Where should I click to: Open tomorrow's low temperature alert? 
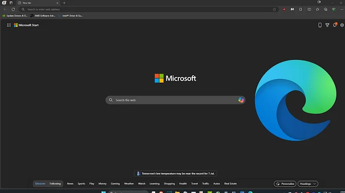click(x=175, y=173)
